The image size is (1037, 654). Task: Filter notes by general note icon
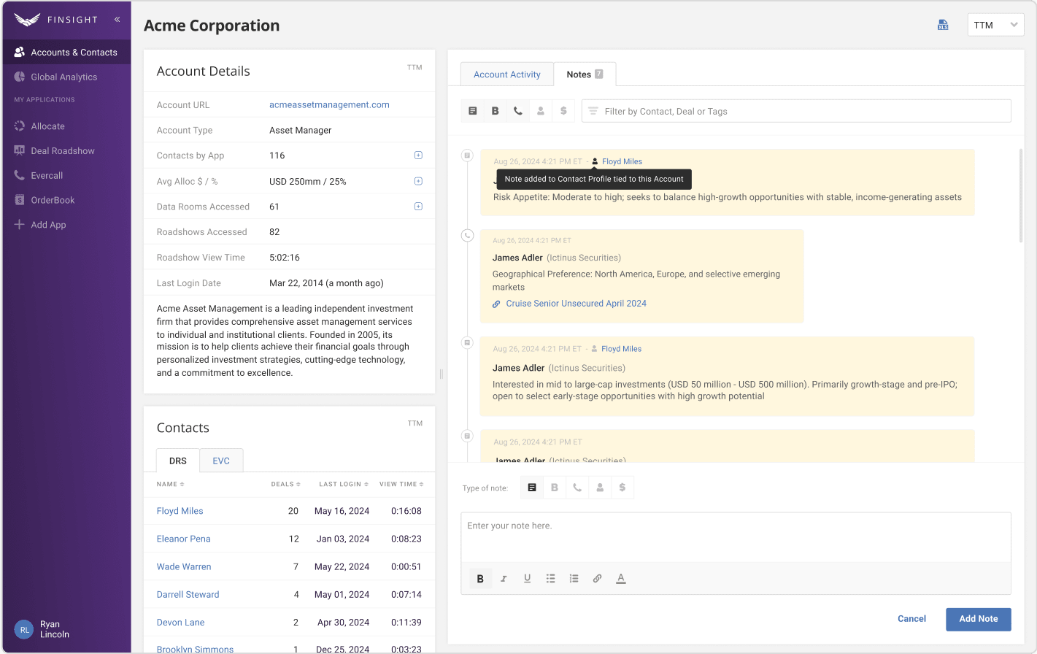(x=472, y=111)
